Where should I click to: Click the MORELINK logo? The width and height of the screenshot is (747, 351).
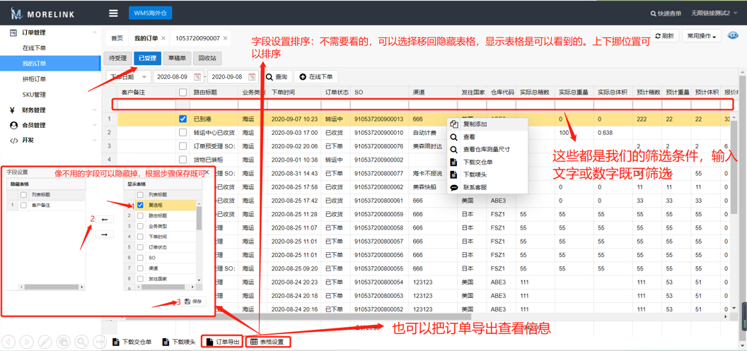(43, 13)
